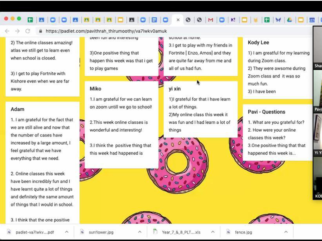Screen dimensions: 322x241
Task: Open the Zoom tab beside the Gmail tab
Action: tap(222, 20)
